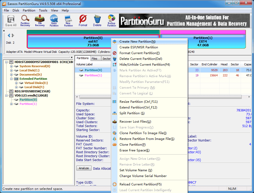Open the View menu
Viewport: 254px width, 193px height.
click(54, 10)
